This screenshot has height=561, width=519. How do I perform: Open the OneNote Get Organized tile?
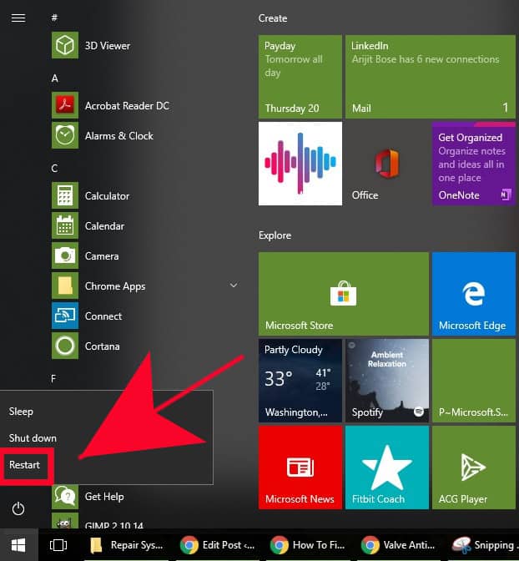click(x=474, y=164)
